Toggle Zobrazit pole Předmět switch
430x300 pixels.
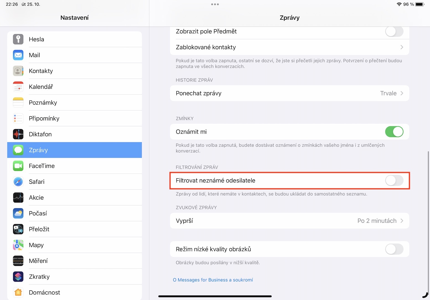tap(394, 32)
